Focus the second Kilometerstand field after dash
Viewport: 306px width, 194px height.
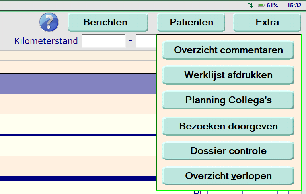click(x=146, y=41)
